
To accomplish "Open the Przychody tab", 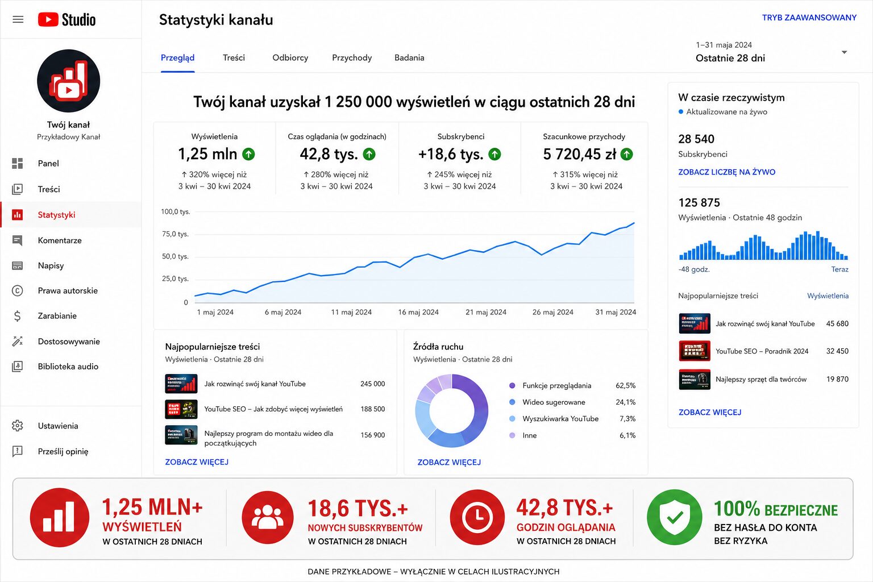I will point(352,57).
